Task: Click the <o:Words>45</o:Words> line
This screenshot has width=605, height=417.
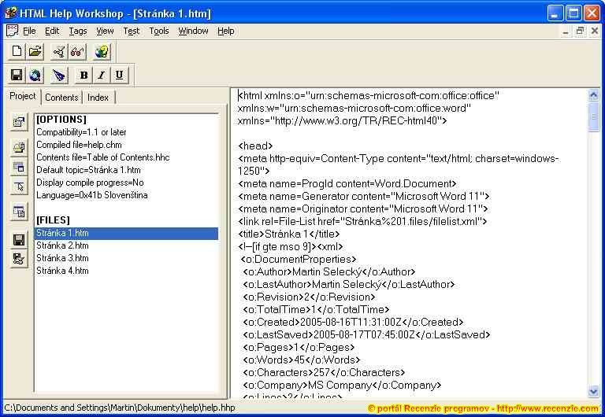Action: coord(302,360)
